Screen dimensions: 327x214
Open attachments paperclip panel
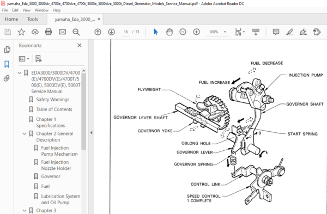tap(7, 78)
